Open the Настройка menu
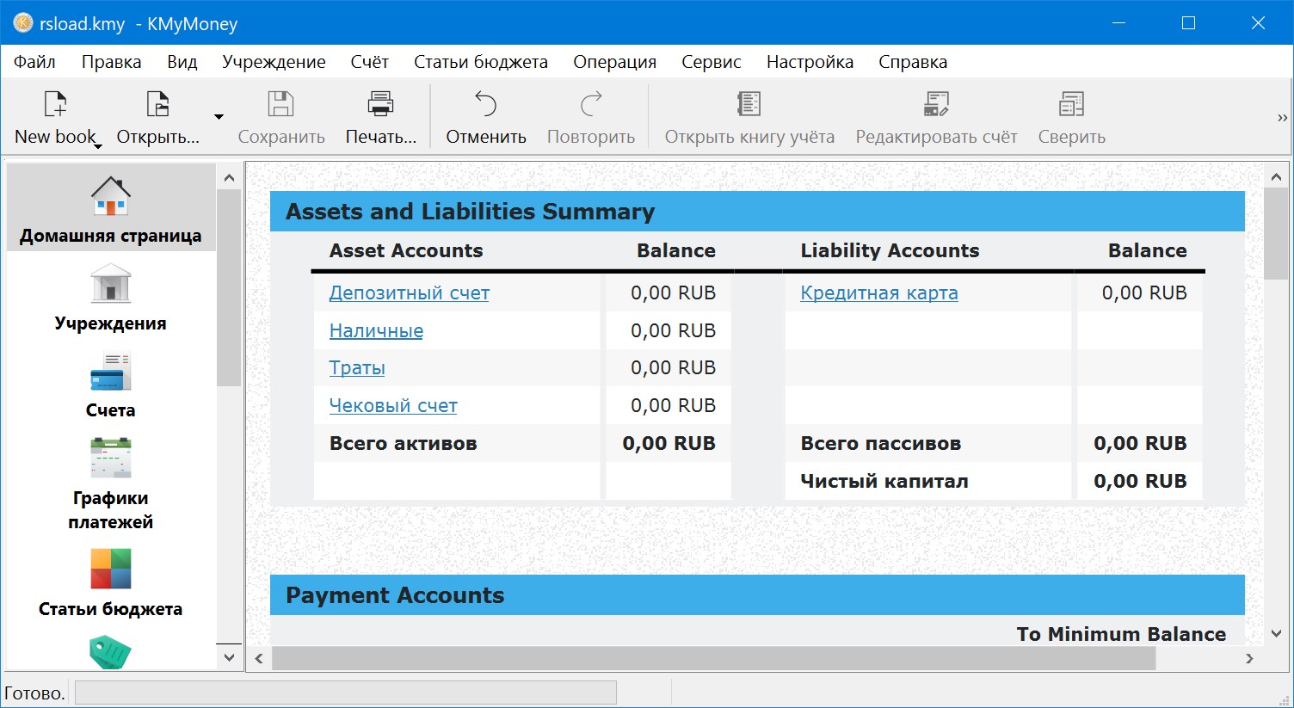The height and width of the screenshot is (708, 1294). point(810,62)
